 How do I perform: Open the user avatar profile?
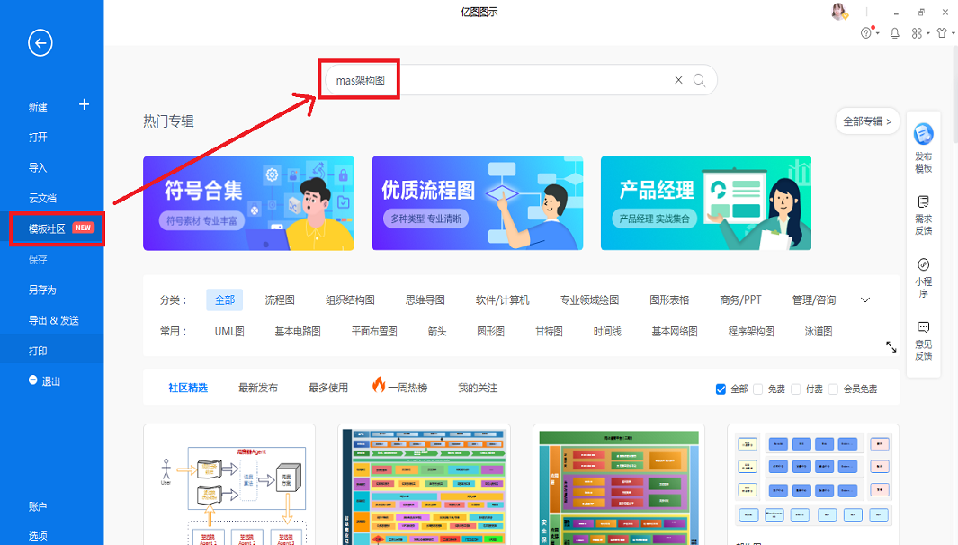839,12
